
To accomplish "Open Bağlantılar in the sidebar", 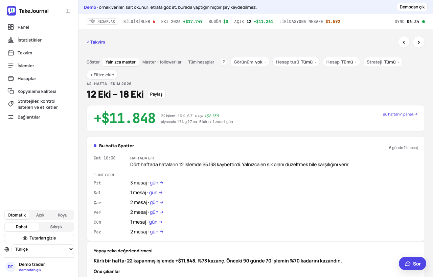I will click(x=39, y=117).
